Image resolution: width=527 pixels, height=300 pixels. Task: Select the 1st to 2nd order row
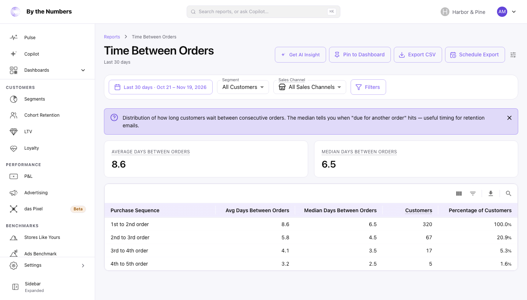tap(311, 224)
